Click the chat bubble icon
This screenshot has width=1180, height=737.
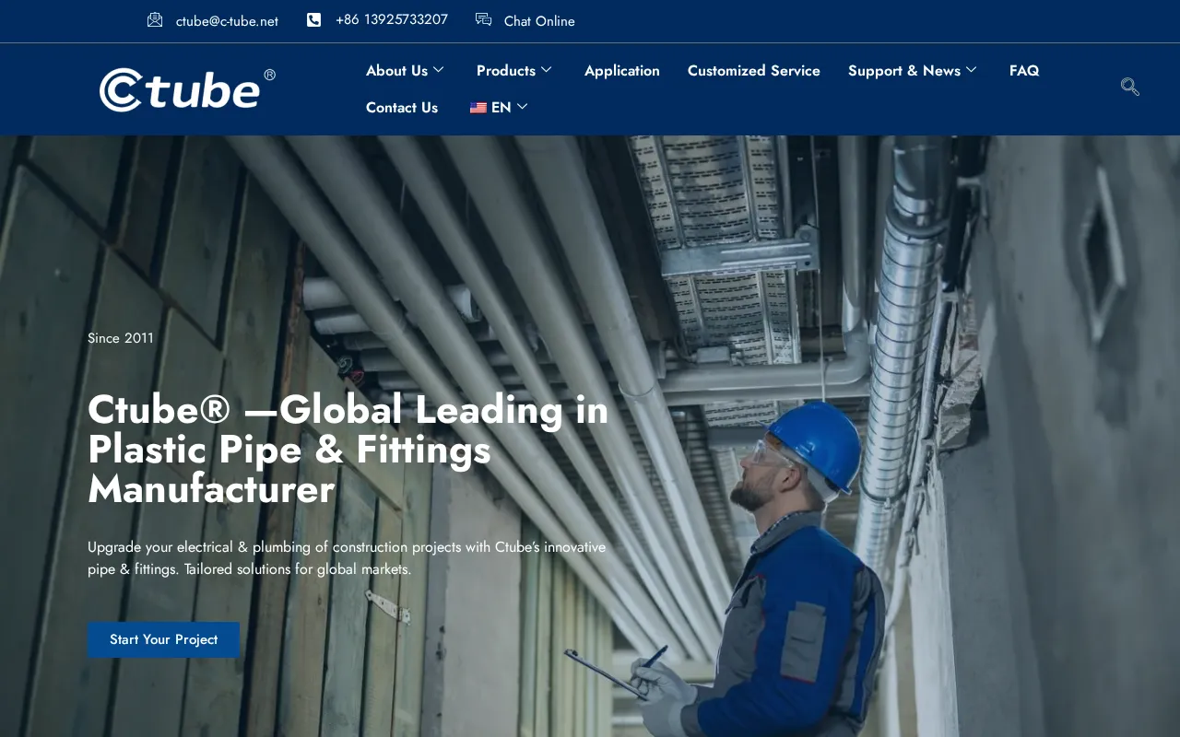[483, 19]
